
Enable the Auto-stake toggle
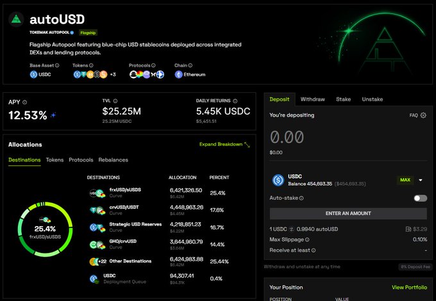420,198
